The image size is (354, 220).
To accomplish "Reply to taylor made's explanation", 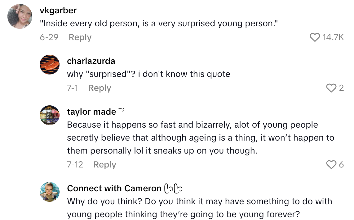I will click(x=104, y=164).
